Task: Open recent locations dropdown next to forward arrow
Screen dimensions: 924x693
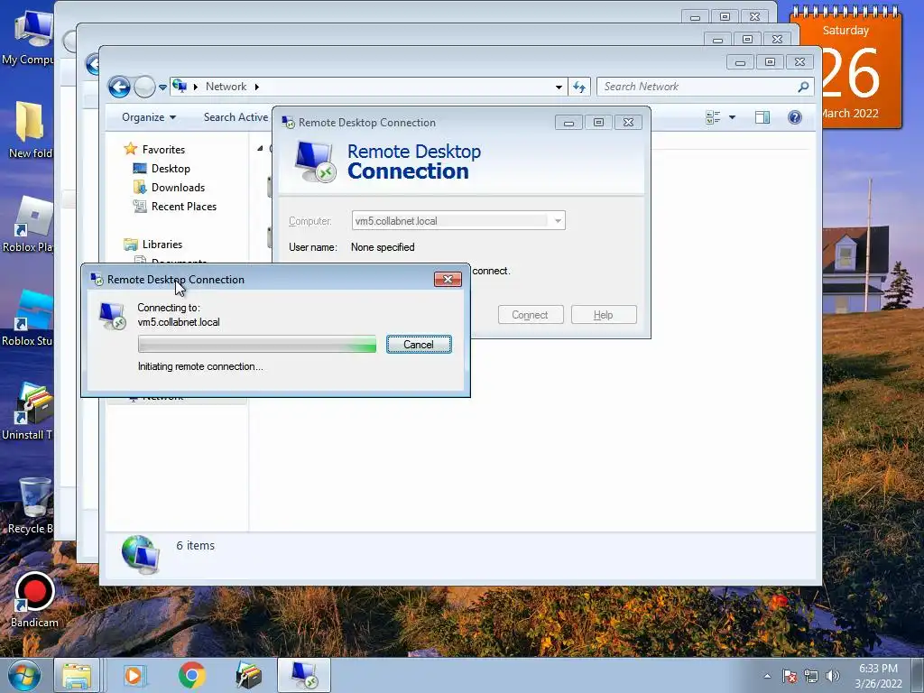Action: tap(162, 88)
